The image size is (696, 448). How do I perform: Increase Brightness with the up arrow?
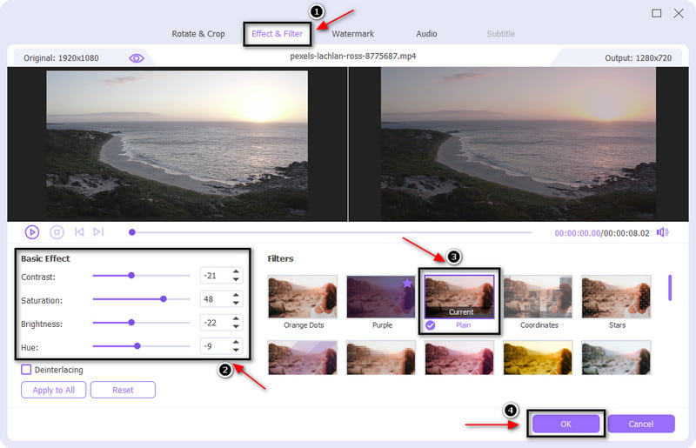click(236, 318)
